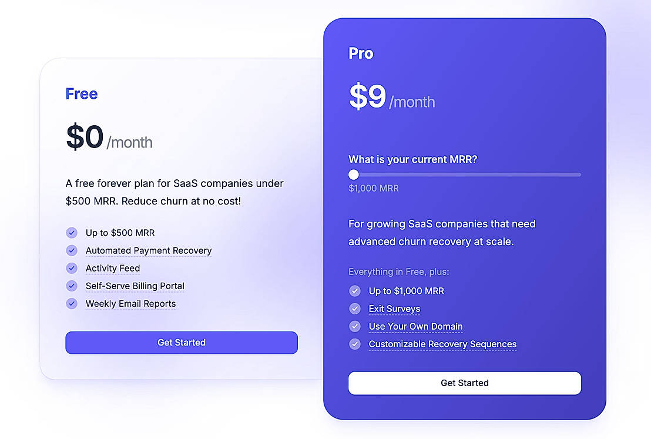
Task: Click checkmark icon beside Up to $1,000 MRR
Action: tap(355, 291)
